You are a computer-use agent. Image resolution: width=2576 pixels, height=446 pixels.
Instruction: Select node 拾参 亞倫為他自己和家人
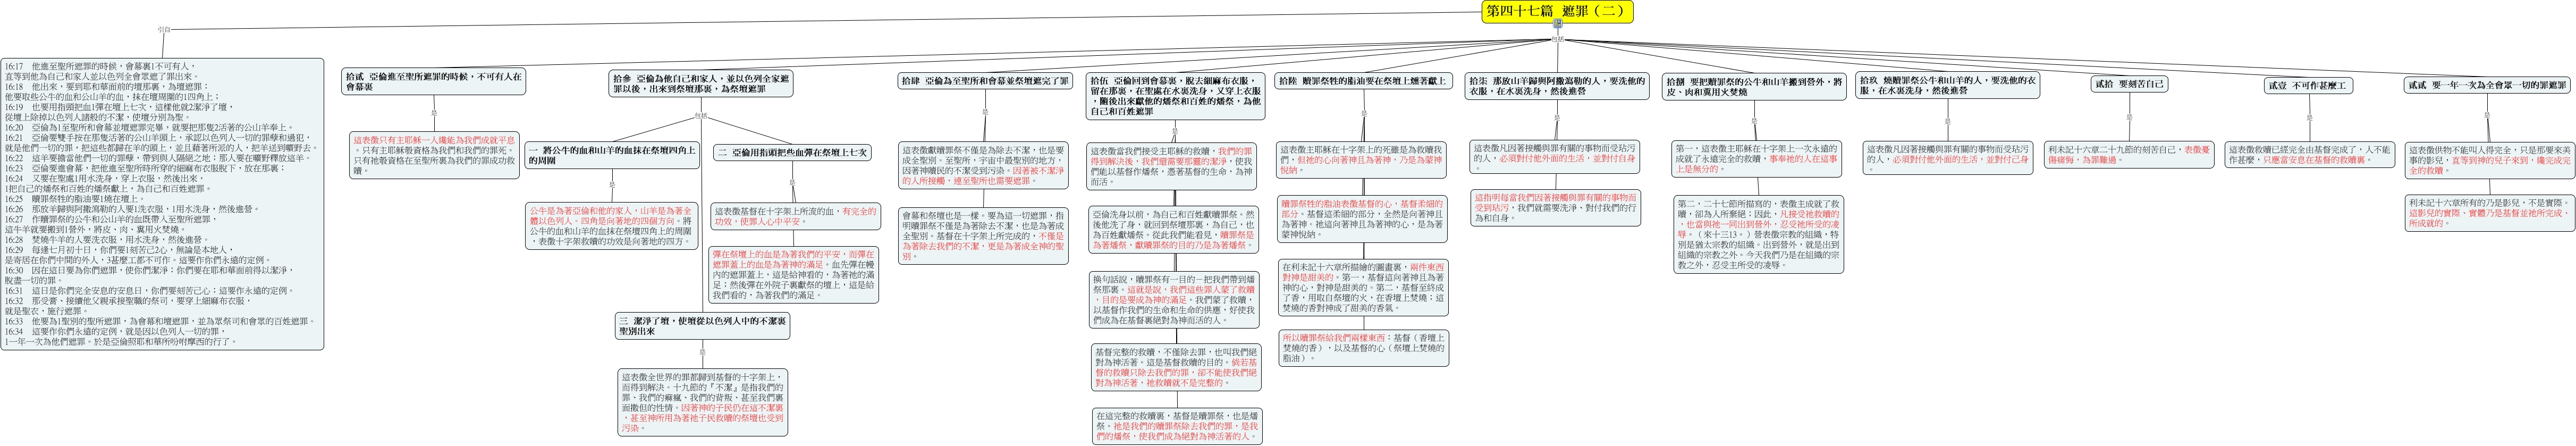(x=701, y=82)
